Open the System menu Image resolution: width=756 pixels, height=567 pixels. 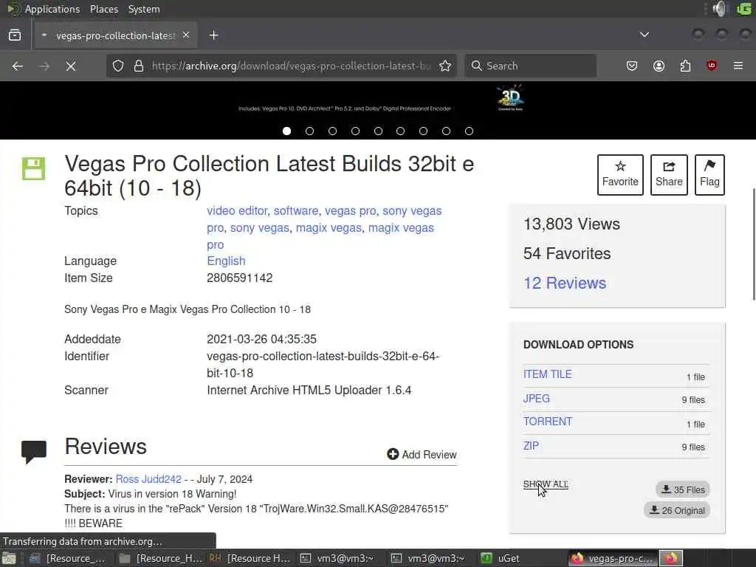coord(144,9)
